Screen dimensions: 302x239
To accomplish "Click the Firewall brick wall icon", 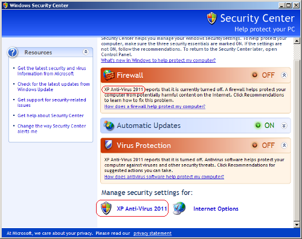I will [x=109, y=75].
